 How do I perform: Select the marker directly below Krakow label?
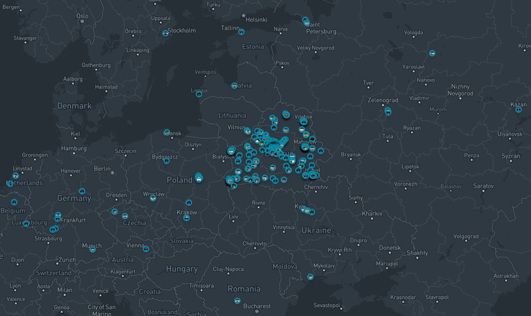(186, 218)
